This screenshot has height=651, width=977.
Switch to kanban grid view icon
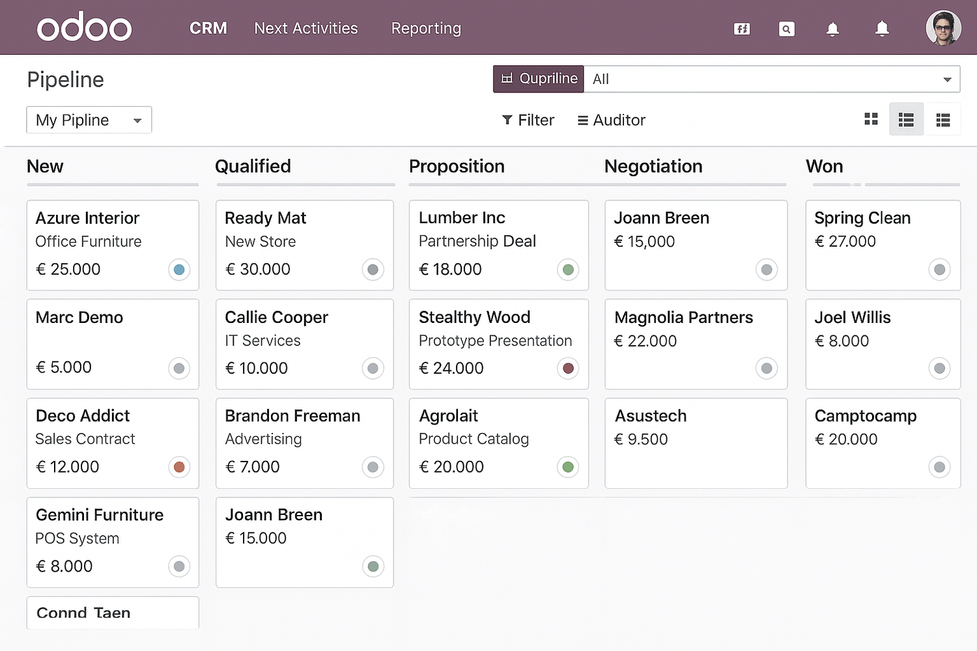pyautogui.click(x=871, y=119)
